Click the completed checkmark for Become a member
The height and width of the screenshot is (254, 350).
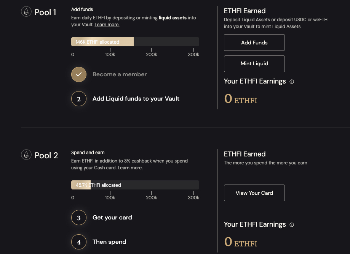click(x=79, y=74)
